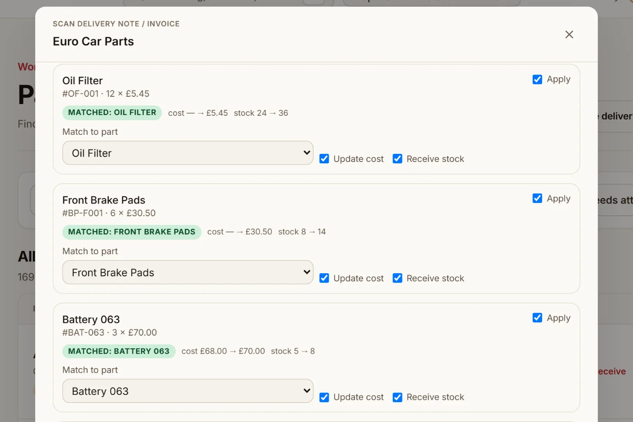Click the MATCHED: FRONT BRAKE PADS badge
This screenshot has width=633, height=422.
tap(132, 232)
